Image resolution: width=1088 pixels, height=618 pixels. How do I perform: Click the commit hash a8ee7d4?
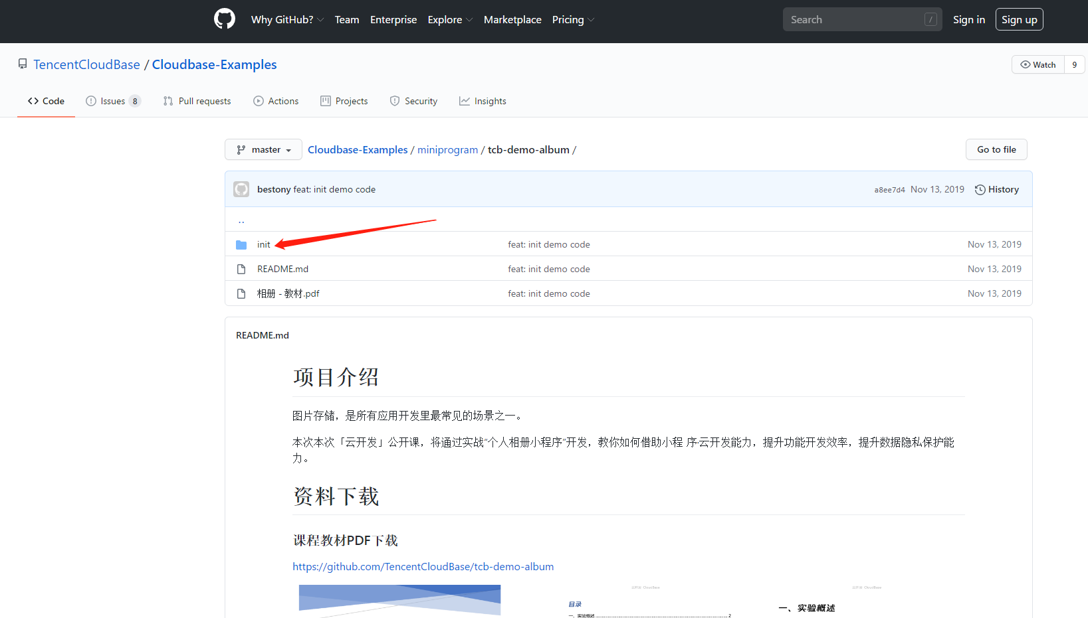889,190
